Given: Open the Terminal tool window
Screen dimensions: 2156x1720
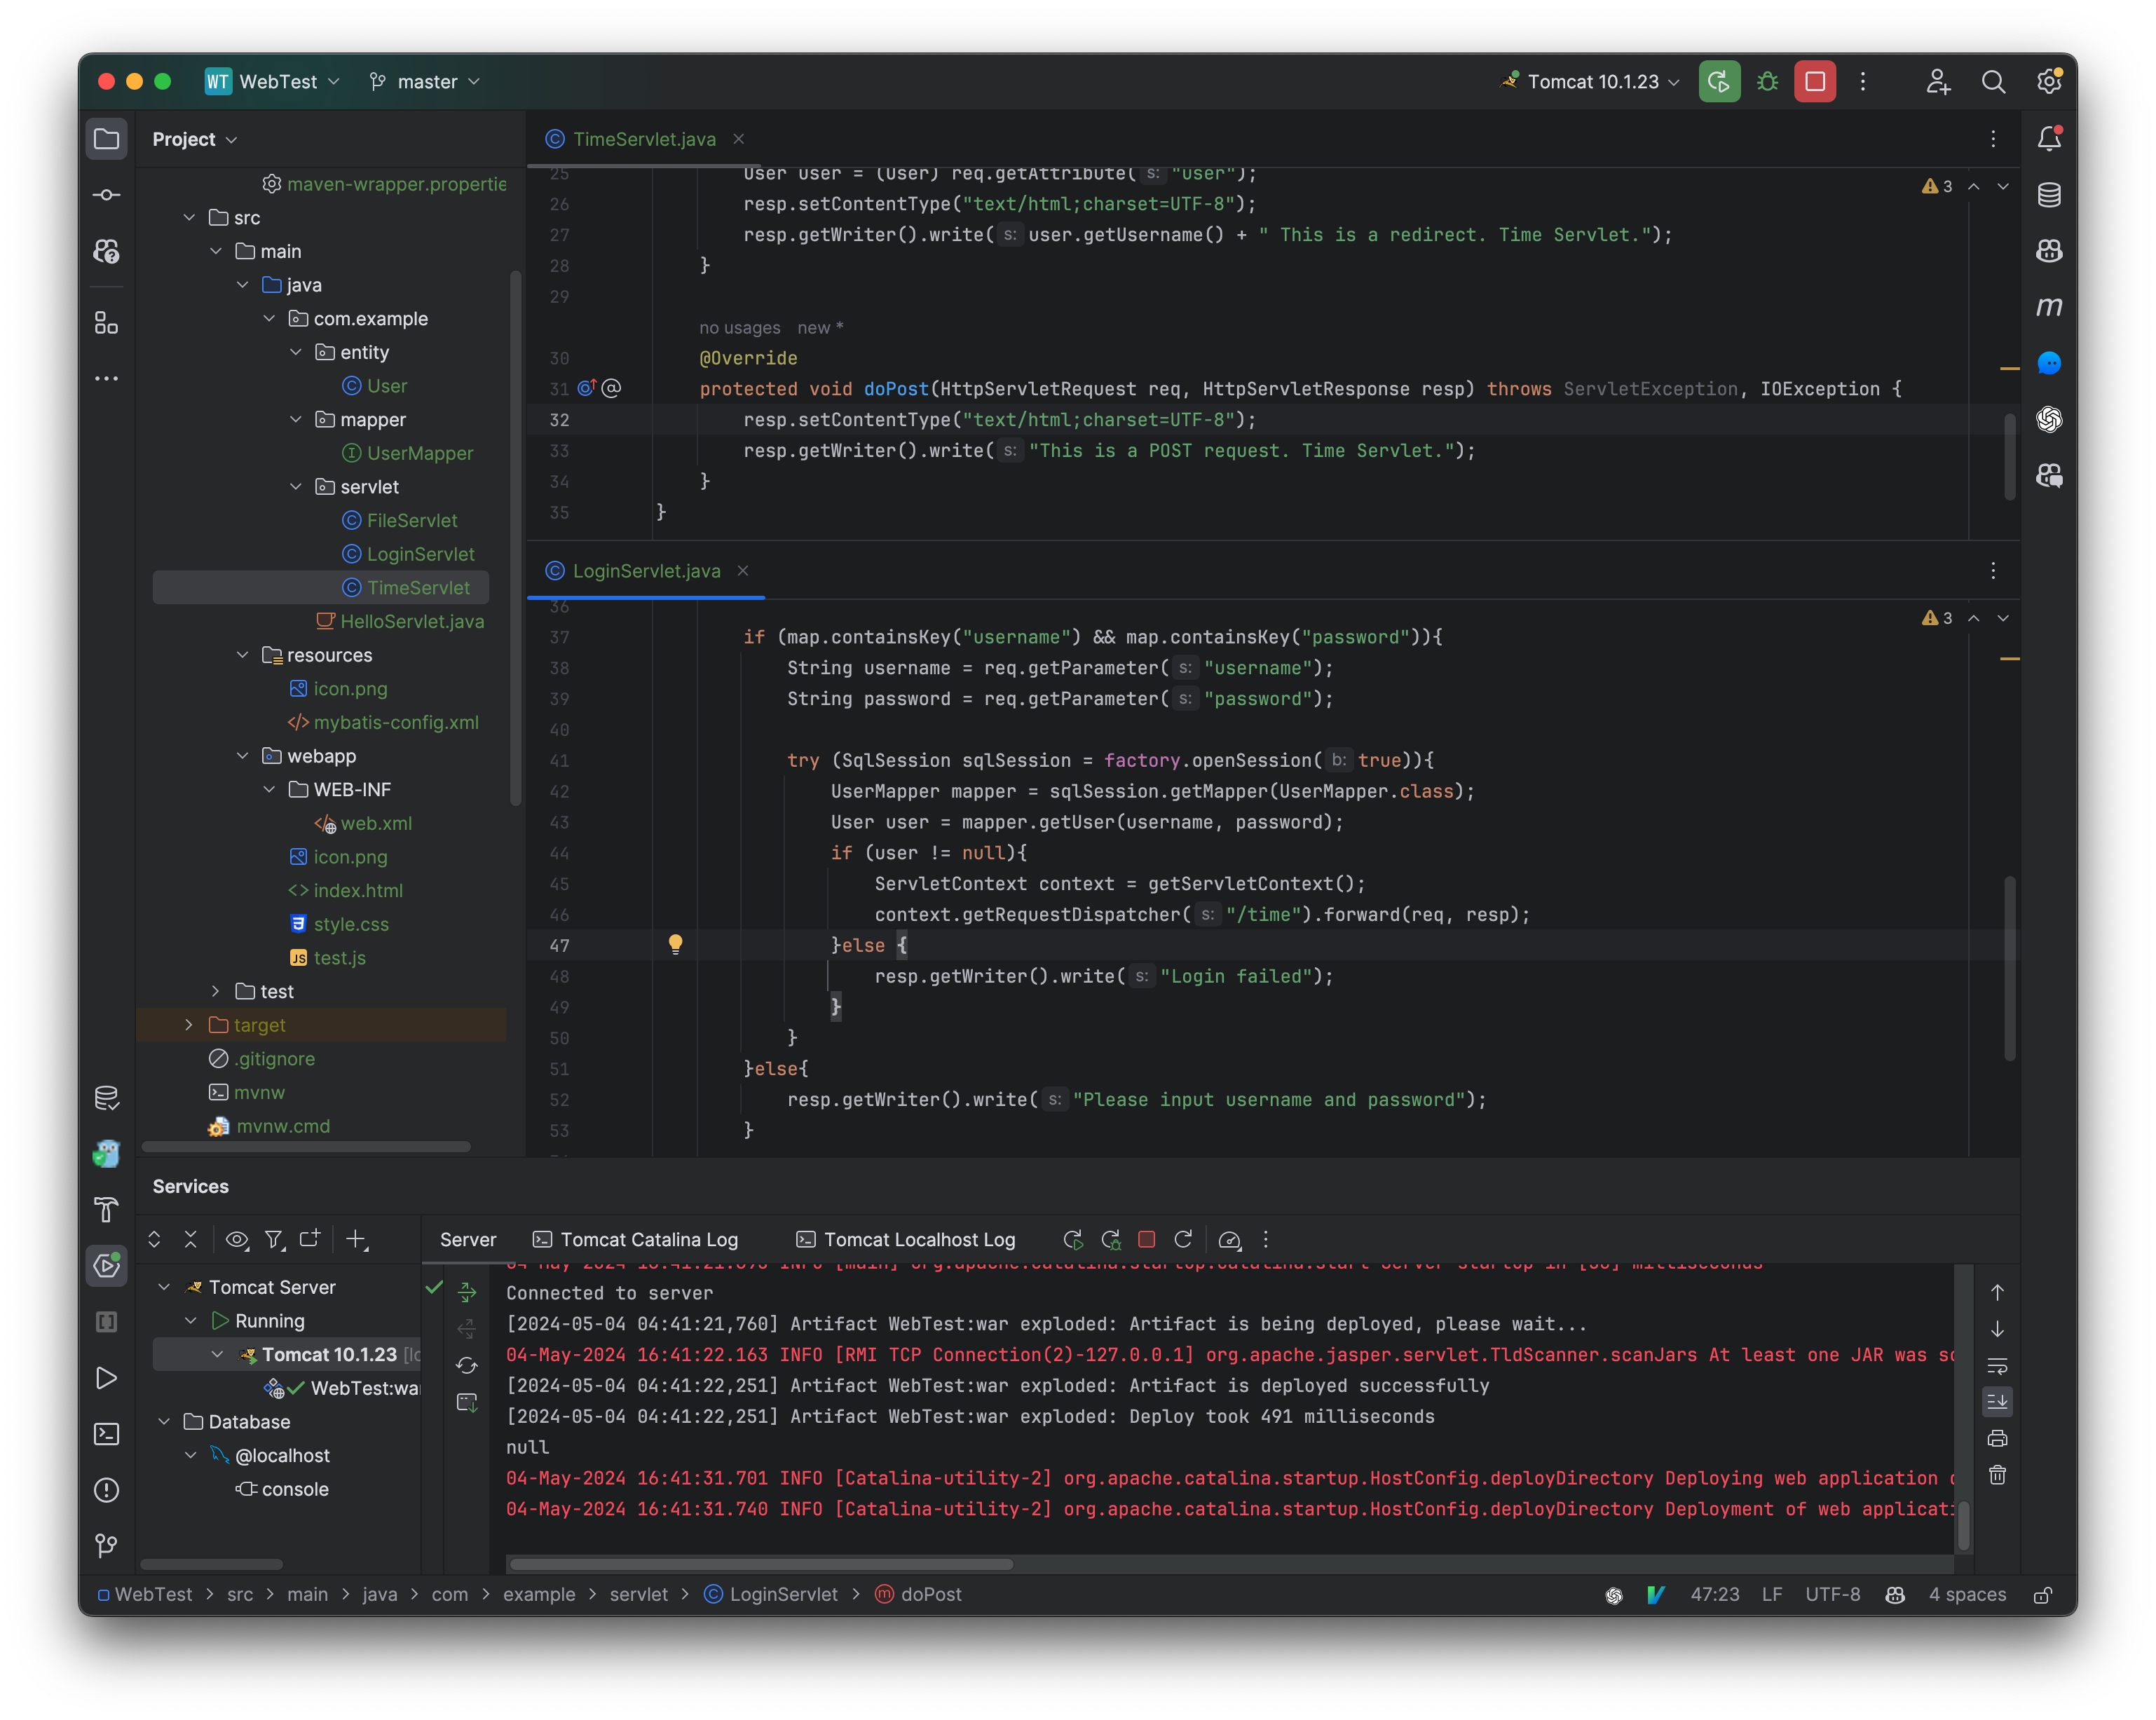Looking at the screenshot, I should click(x=107, y=1434).
